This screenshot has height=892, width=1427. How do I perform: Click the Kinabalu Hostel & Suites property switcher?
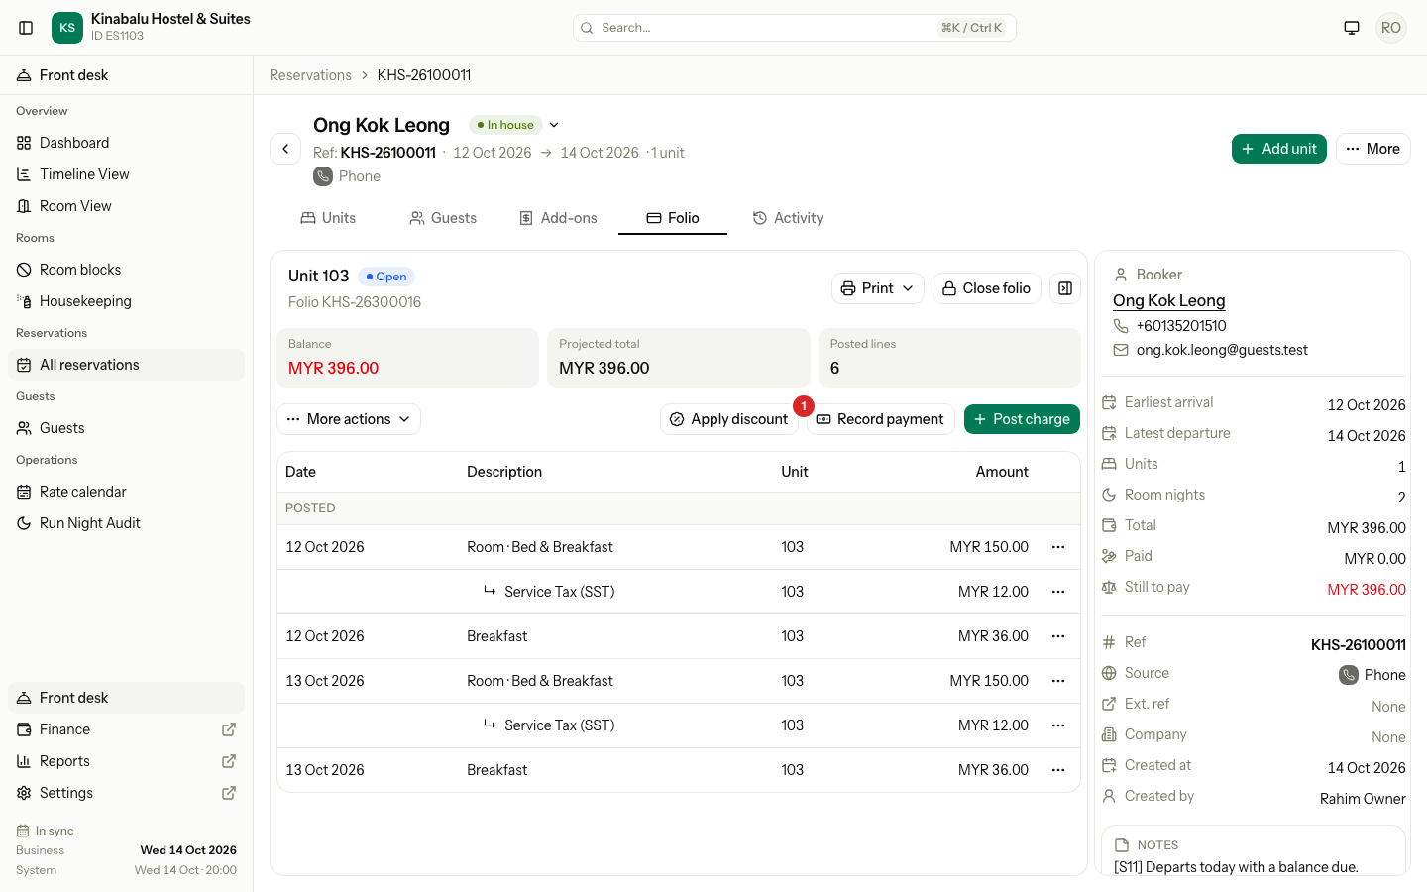click(x=151, y=28)
